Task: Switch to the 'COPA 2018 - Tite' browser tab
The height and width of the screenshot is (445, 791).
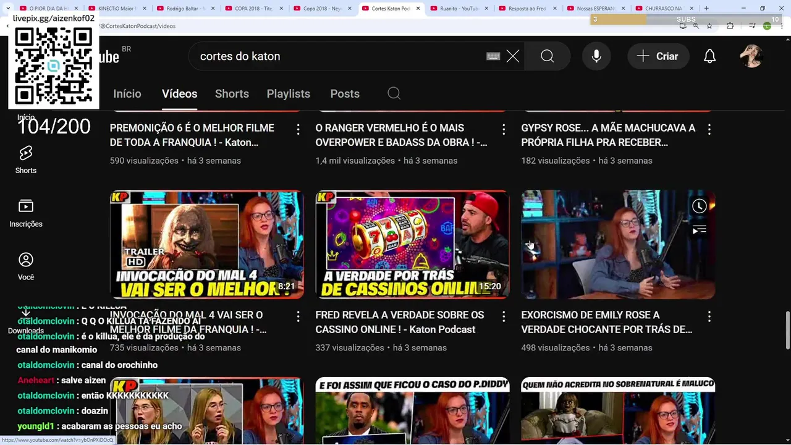Action: tap(253, 9)
